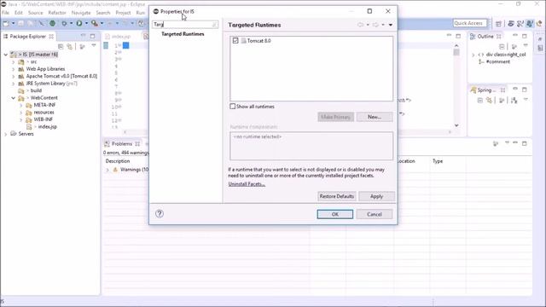Click the focus icon in Problems view toolbar
546x307 pixels.
496,143
